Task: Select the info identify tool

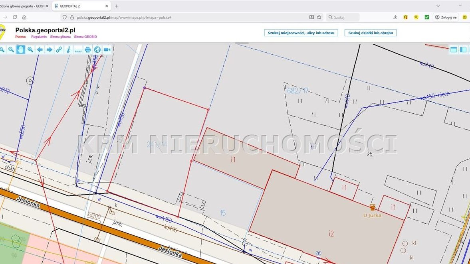Action: click(69, 49)
